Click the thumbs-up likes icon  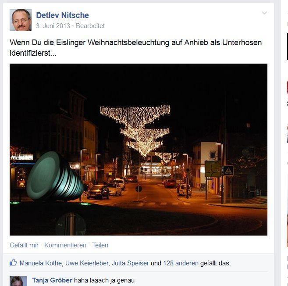(13, 262)
